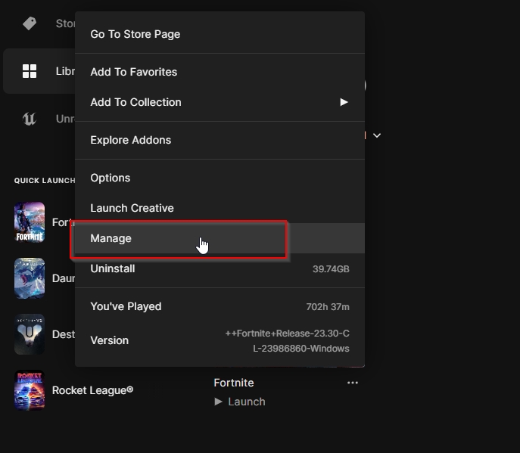Screen dimensions: 520x453
Task: Select the Manage menu entry
Action: point(220,238)
